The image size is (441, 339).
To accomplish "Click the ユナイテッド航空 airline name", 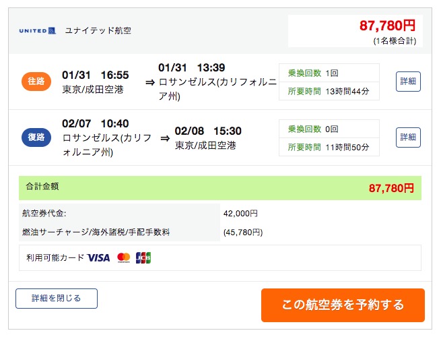I will pos(98,31).
